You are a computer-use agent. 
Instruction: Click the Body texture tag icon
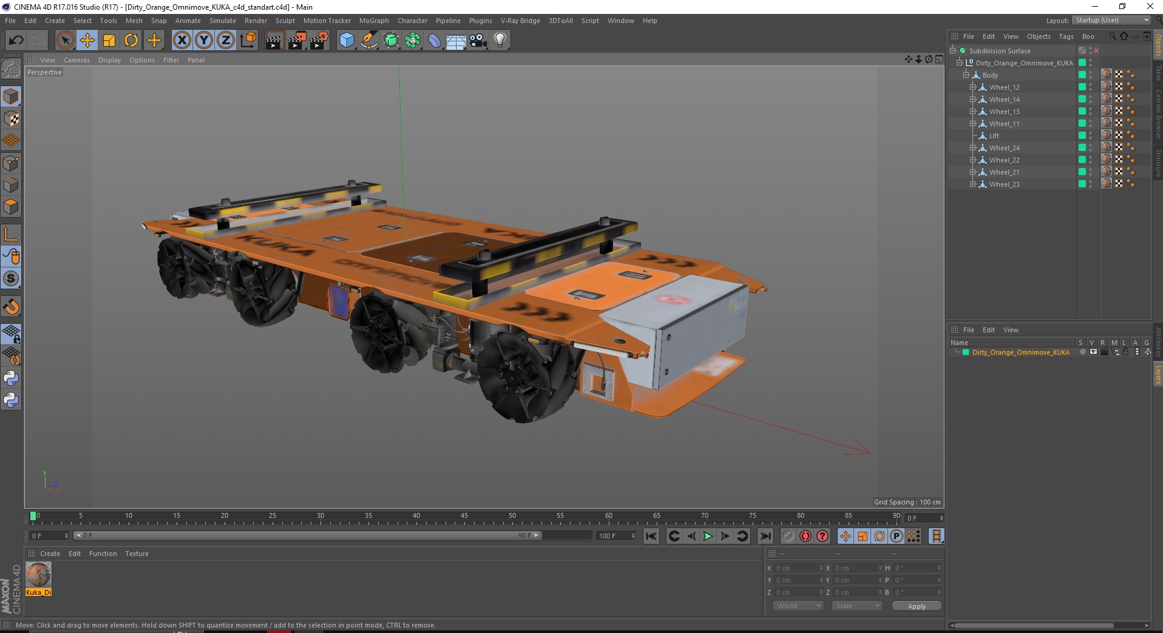1107,75
